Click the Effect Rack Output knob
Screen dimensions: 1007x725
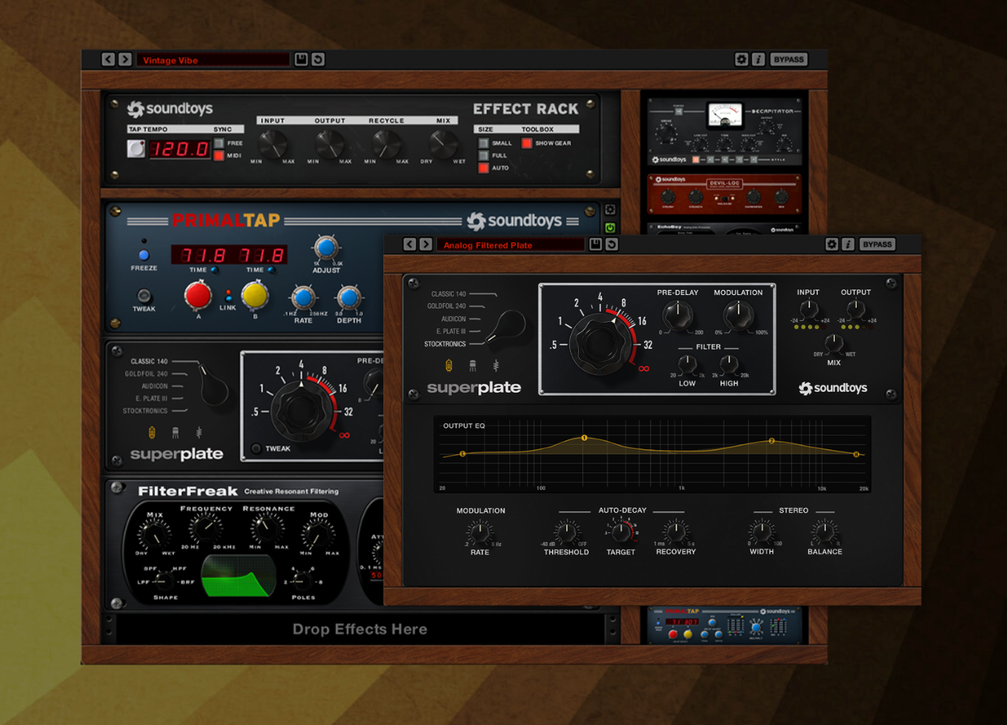(330, 144)
